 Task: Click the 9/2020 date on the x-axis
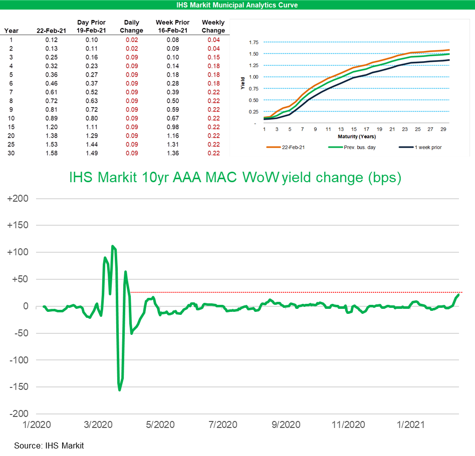point(286,424)
